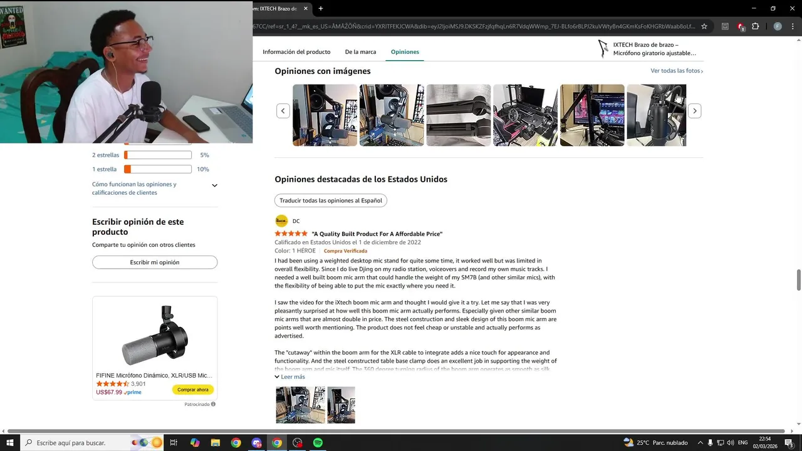Open the volume control in the tray

730,443
